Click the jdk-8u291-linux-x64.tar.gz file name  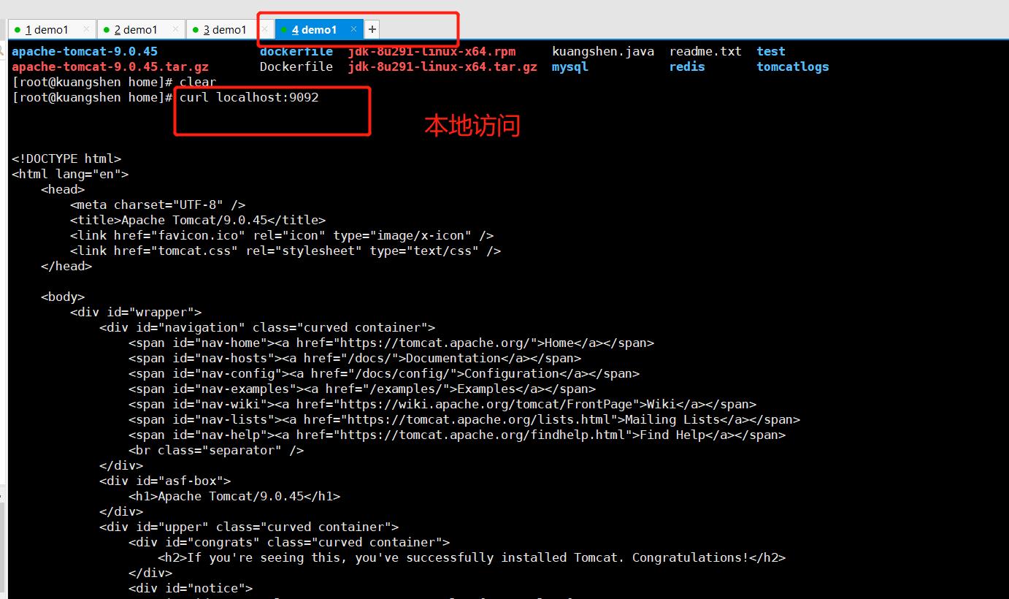[x=442, y=66]
